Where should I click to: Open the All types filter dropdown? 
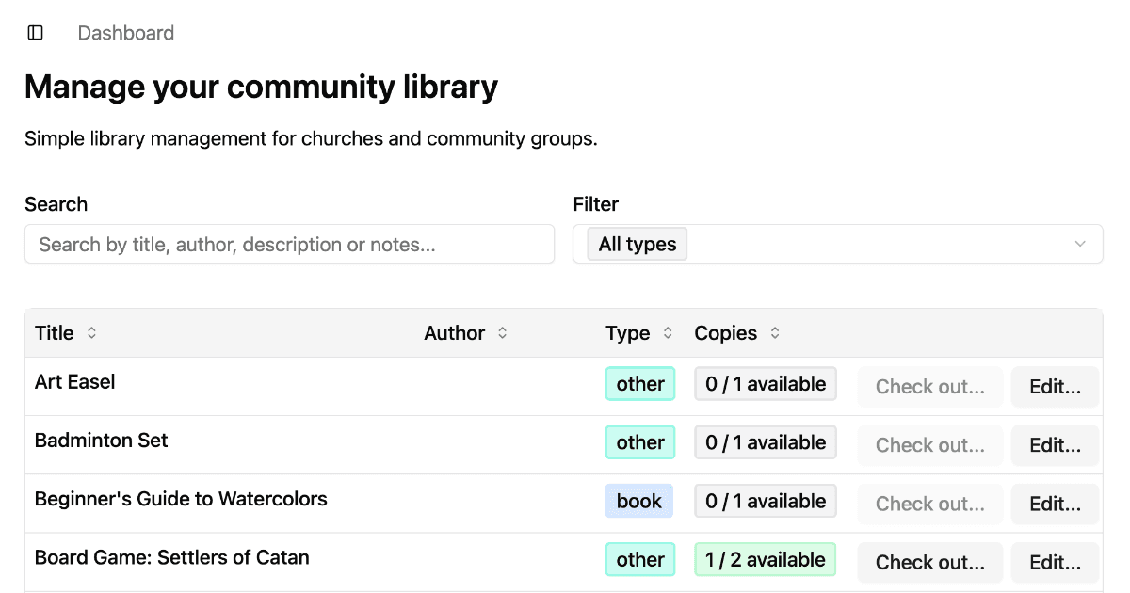tap(838, 244)
